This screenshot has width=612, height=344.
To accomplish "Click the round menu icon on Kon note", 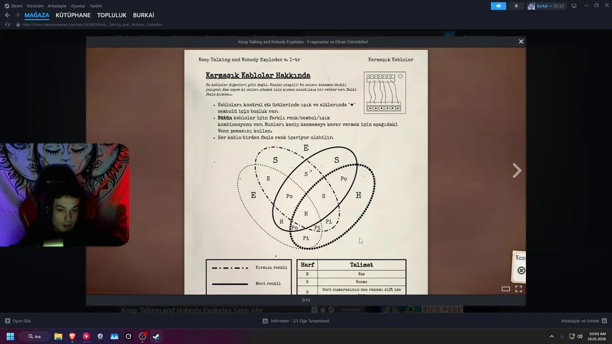I will pos(521,270).
